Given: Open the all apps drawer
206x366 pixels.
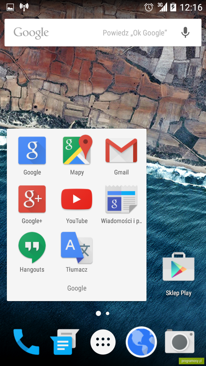Looking at the screenshot, I should tap(103, 342).
